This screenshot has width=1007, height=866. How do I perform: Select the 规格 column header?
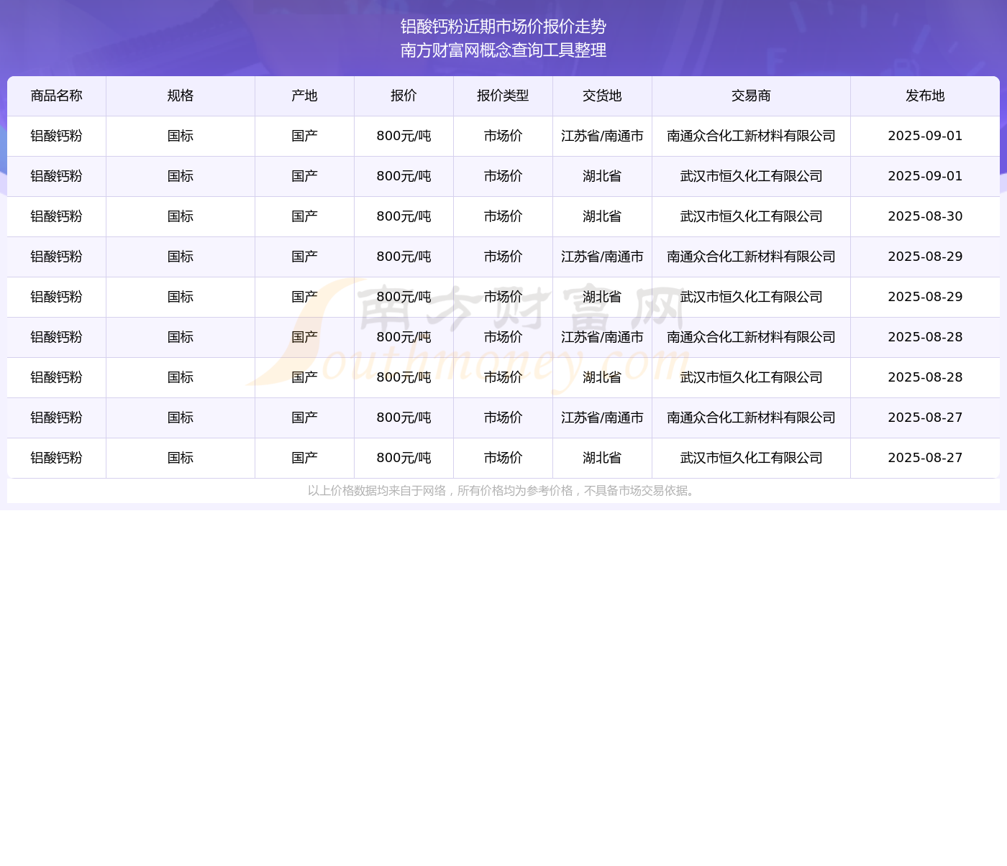click(x=181, y=96)
